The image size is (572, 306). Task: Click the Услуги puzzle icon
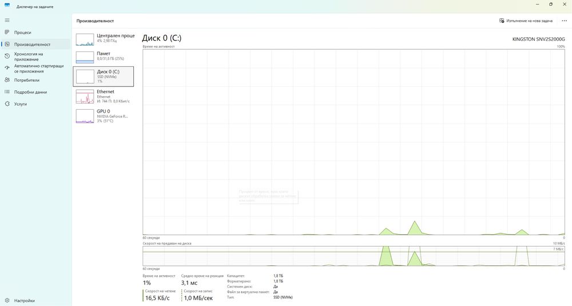tap(7, 104)
